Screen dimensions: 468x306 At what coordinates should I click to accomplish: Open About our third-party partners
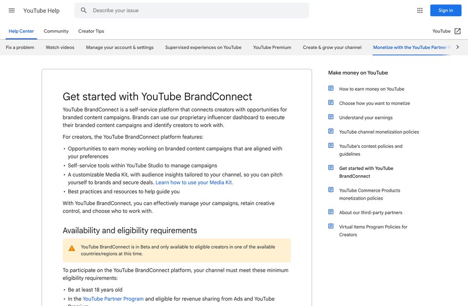coord(370,212)
